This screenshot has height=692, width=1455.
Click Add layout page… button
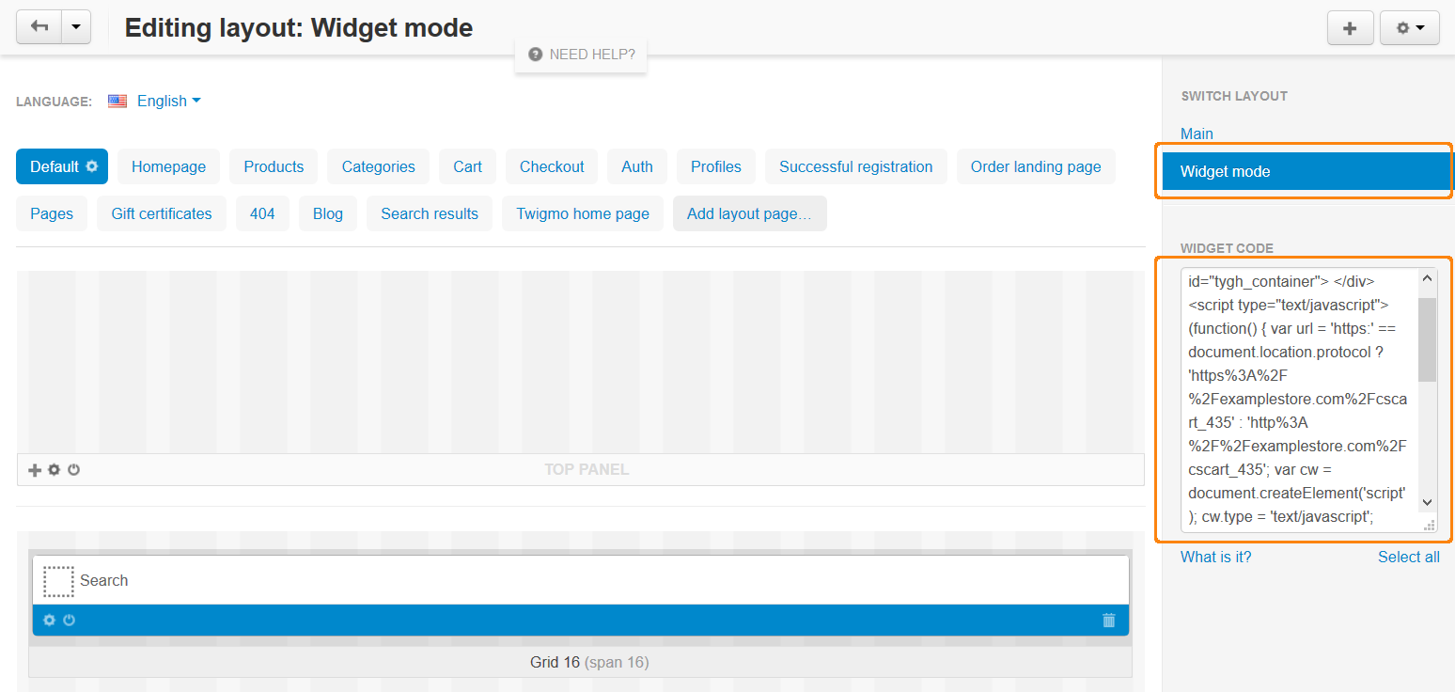tap(750, 213)
